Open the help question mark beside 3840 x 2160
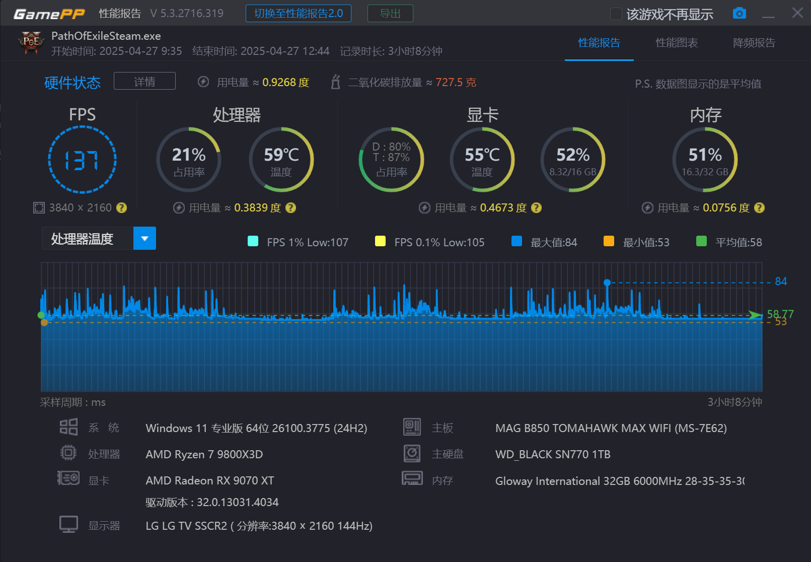Screen dimensions: 811x562 pos(122,207)
